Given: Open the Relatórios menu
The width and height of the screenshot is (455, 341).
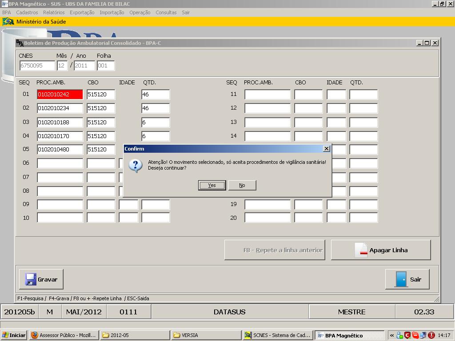Looking at the screenshot, I should coord(54,12).
